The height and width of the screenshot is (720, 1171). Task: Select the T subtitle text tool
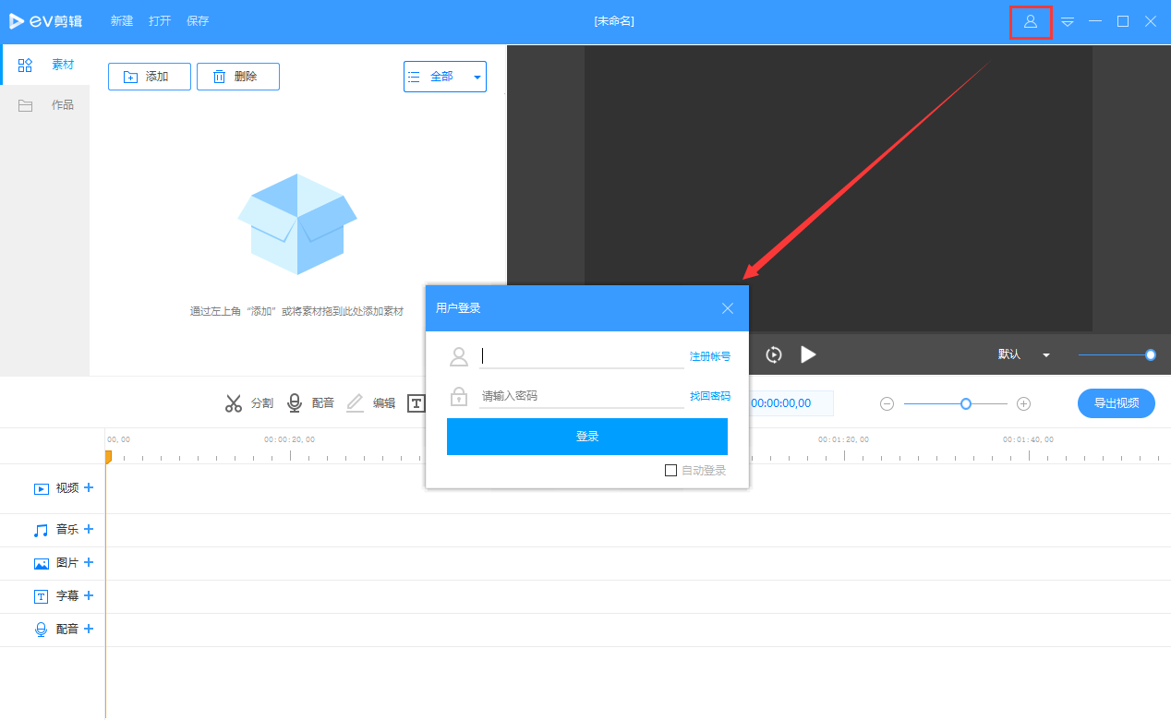(416, 402)
